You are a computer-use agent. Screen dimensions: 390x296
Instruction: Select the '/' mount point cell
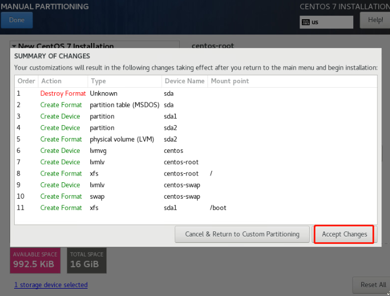click(211, 174)
